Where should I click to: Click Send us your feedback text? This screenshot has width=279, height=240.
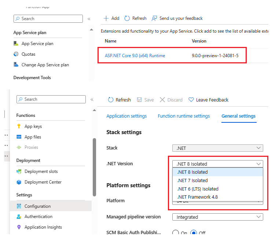[181, 18]
